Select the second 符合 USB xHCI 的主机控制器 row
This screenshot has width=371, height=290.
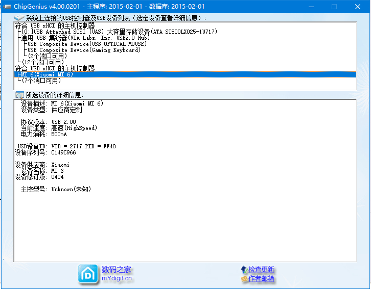[55, 68]
